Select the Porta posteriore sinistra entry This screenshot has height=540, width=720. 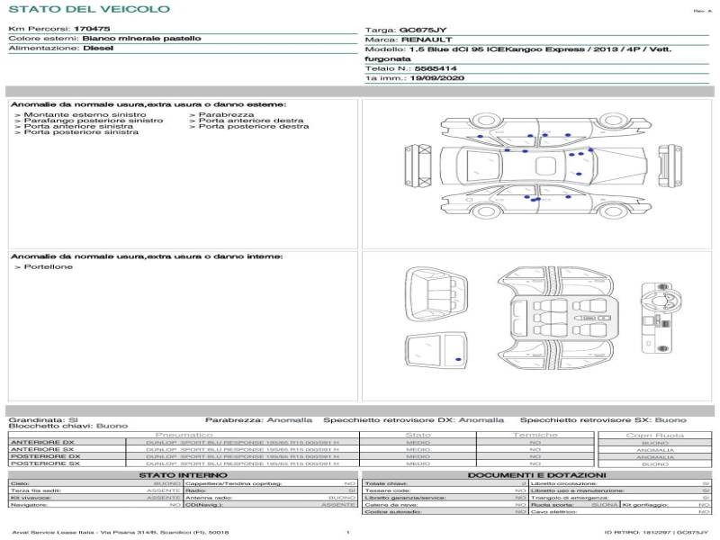point(81,132)
